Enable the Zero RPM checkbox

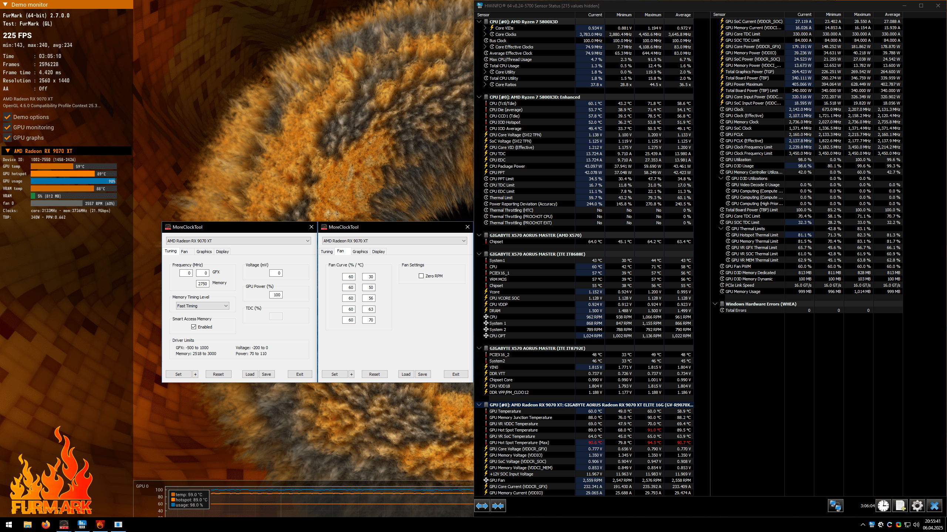(421, 276)
